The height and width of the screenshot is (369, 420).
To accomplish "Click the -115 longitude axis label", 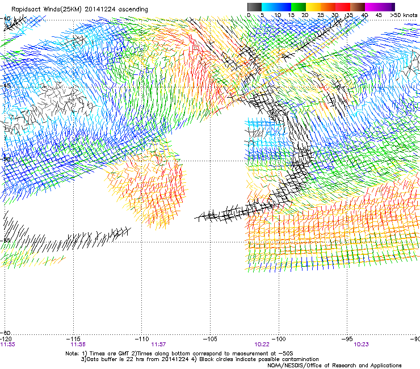I will tap(73, 339).
